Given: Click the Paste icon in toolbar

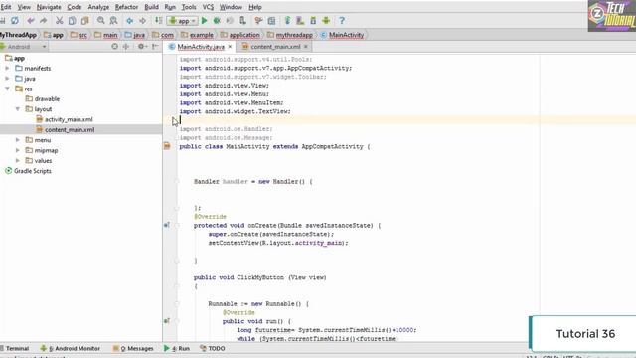Looking at the screenshot, I should point(84,20).
